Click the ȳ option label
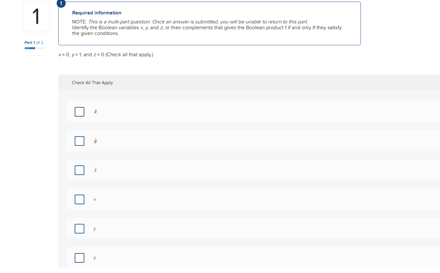The height and width of the screenshot is (273, 440). [95, 141]
